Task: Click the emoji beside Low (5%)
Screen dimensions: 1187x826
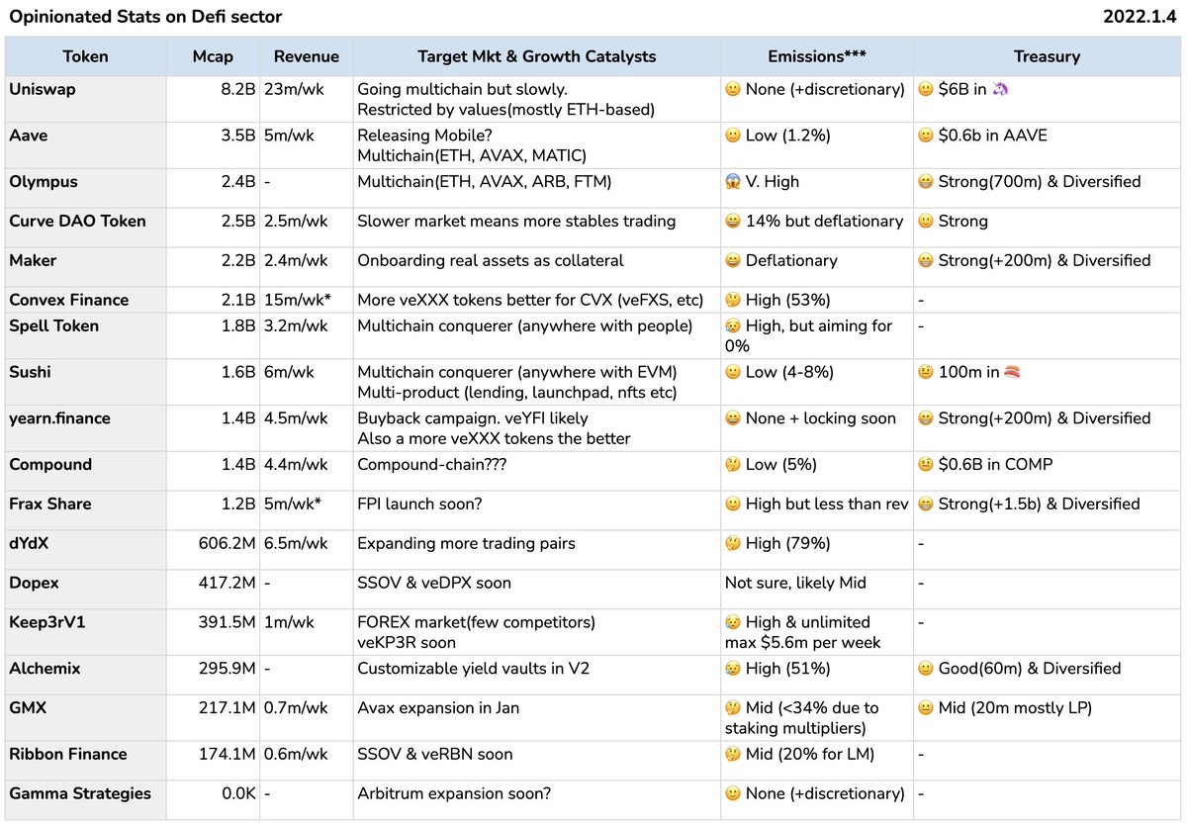Action: click(x=733, y=465)
